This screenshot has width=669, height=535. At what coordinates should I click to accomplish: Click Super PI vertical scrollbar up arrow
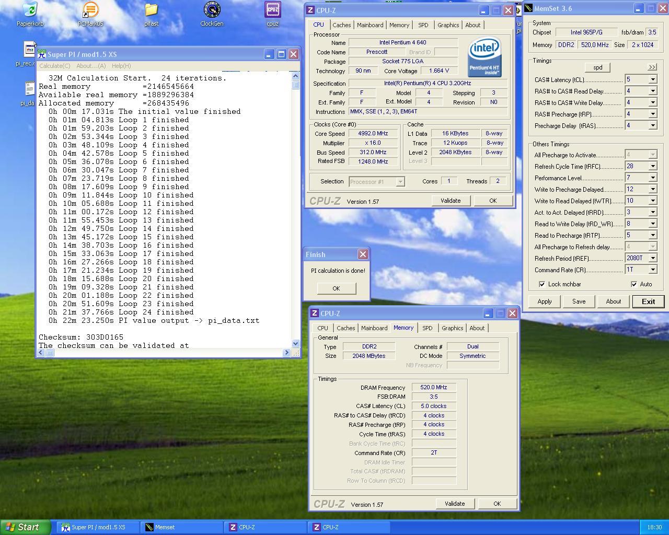[x=296, y=76]
